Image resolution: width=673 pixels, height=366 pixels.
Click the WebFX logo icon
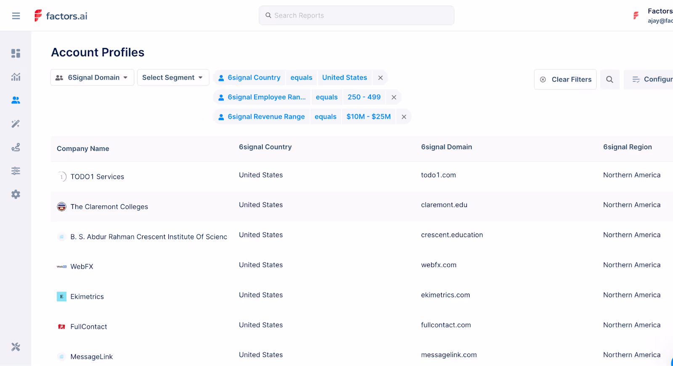coord(62,266)
